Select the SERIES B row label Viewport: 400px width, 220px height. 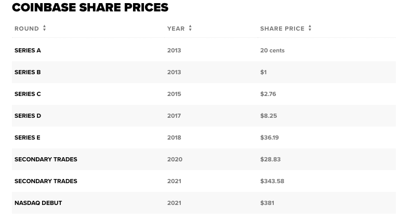pyautogui.click(x=28, y=72)
